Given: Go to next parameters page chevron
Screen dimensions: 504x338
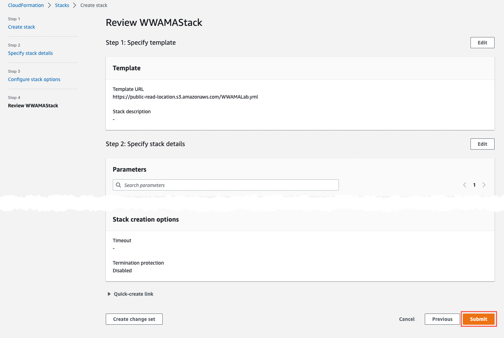Looking at the screenshot, I should tap(484, 185).
